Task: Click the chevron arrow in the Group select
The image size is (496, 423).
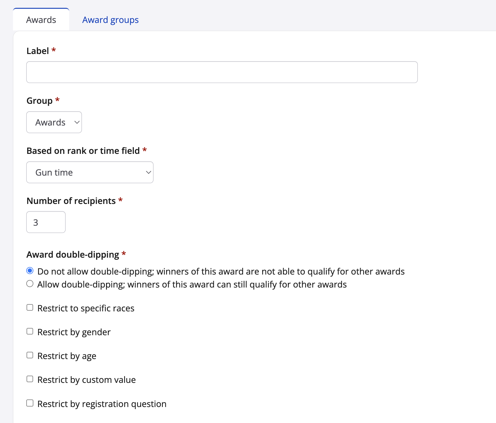Action: click(x=77, y=122)
